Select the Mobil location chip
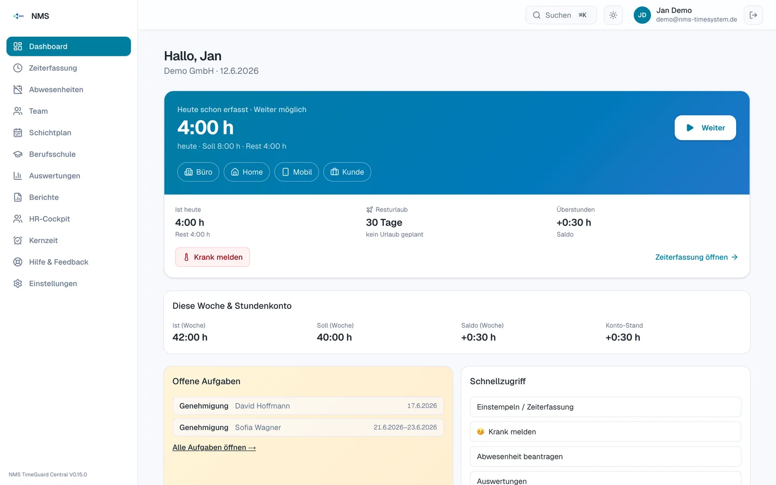The image size is (776, 485). [x=296, y=172]
